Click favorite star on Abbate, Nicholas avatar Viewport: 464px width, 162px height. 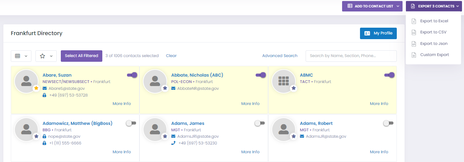(165, 88)
